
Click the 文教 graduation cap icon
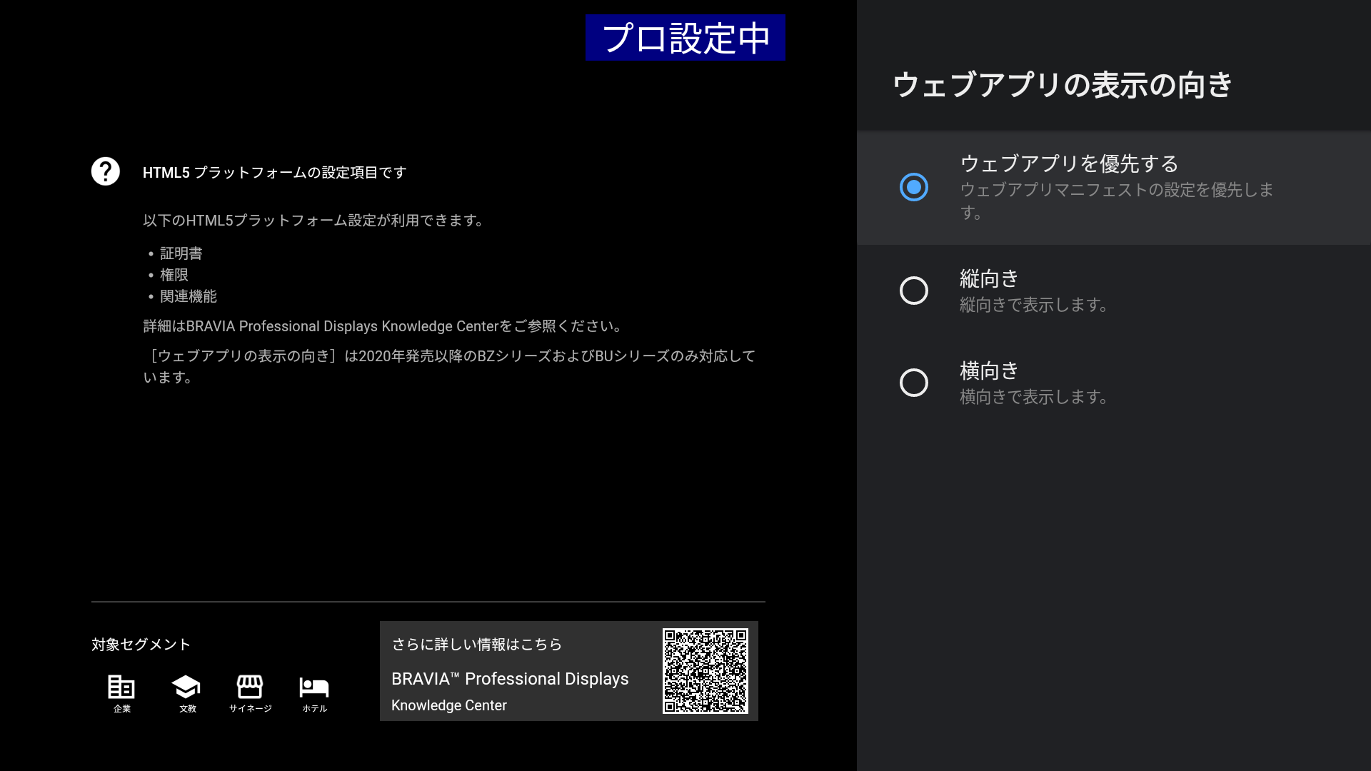coord(186,687)
